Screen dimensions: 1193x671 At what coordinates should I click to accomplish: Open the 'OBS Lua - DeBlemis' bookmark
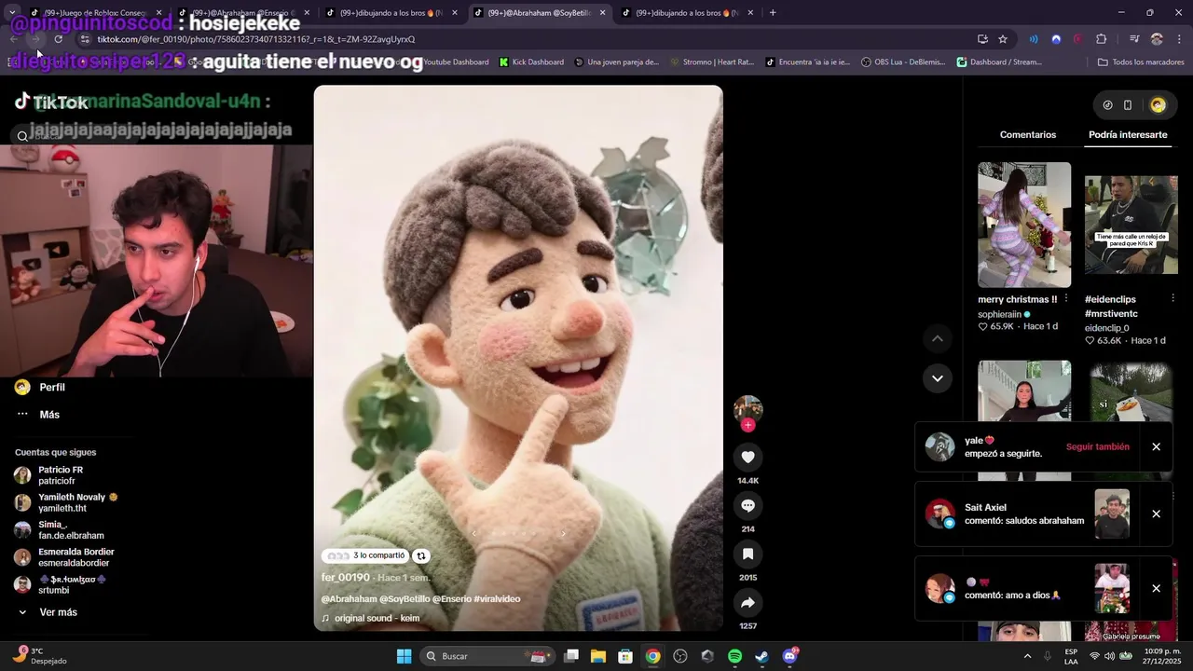903,62
